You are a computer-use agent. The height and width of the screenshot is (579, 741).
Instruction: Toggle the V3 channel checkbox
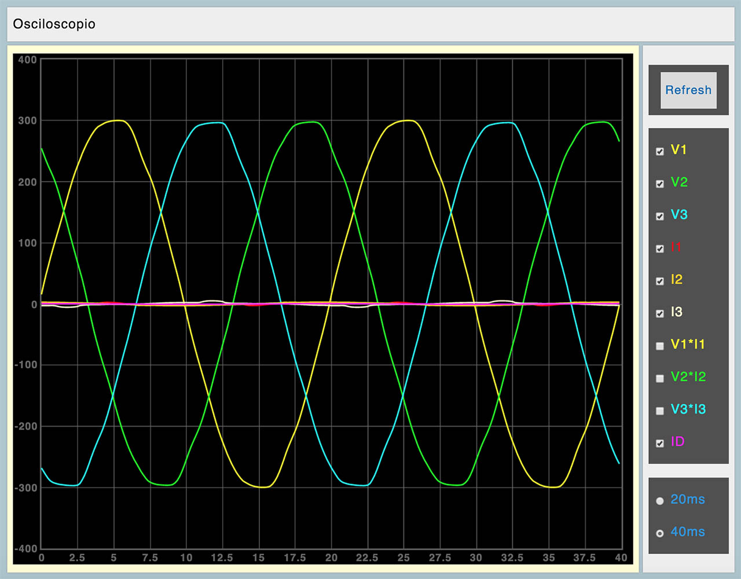(660, 216)
